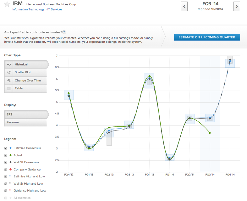The width and height of the screenshot is (247, 201).
Task: Go to the previous quarter with the left arrow
Action: (185, 6)
